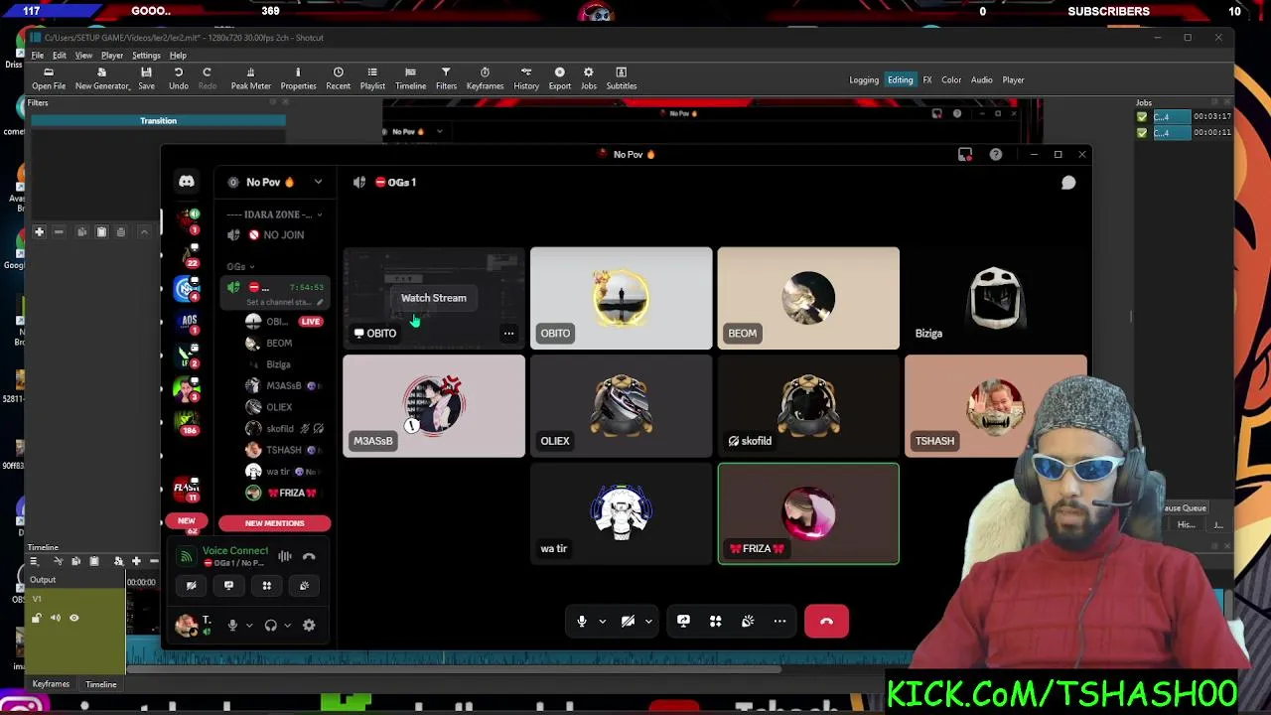Toggle camera in call controls
This screenshot has height=715, width=1271.
tap(628, 621)
